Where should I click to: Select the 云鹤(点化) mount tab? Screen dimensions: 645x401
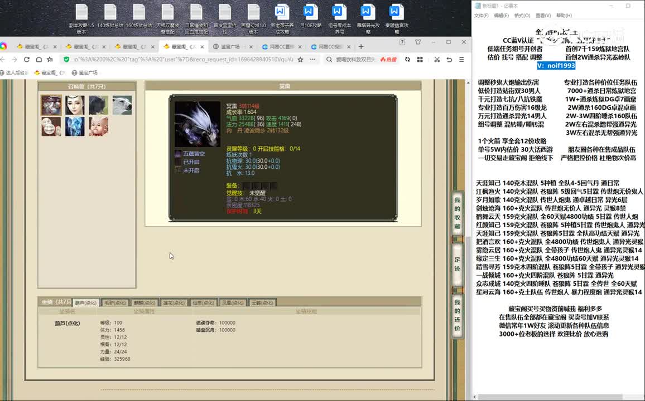click(262, 302)
